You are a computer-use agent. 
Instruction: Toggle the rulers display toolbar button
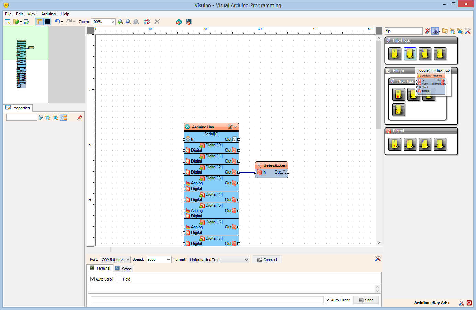(x=39, y=22)
